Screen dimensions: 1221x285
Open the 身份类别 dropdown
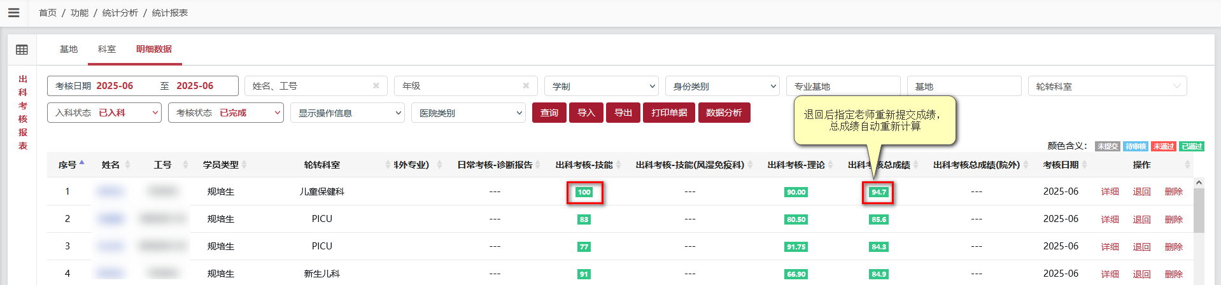pyautogui.click(x=723, y=86)
